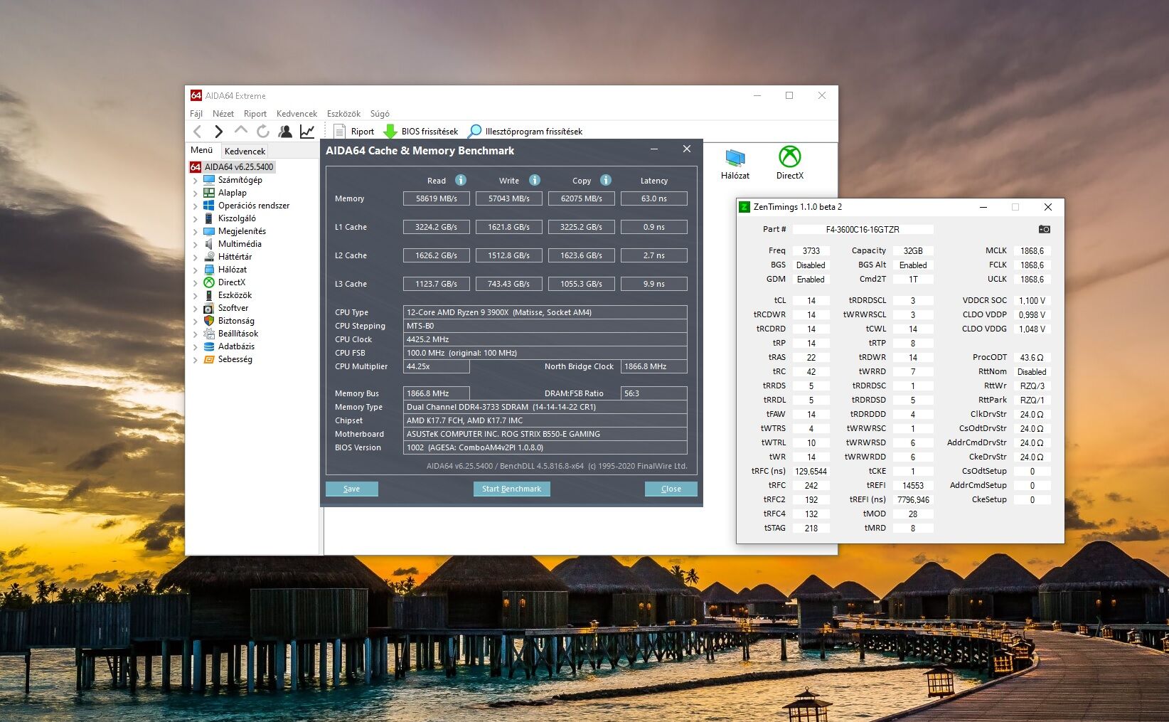Open the Nézet menu

point(223,114)
